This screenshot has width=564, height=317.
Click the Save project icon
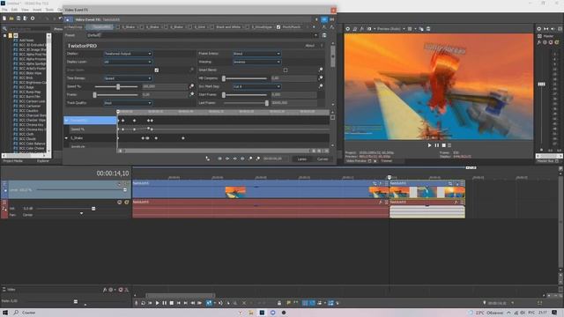pyautogui.click(x=19, y=18)
